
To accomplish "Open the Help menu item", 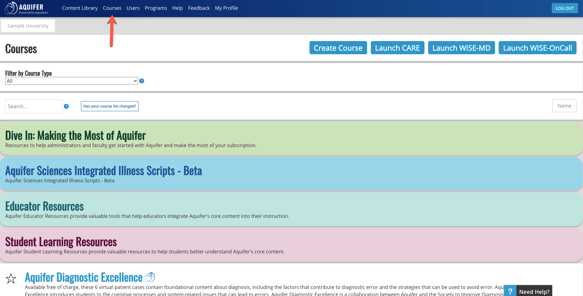I will (x=178, y=8).
